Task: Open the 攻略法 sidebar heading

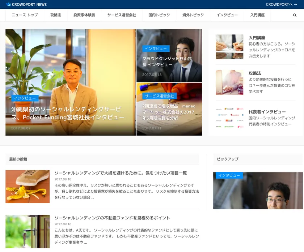Action: pyautogui.click(x=255, y=73)
